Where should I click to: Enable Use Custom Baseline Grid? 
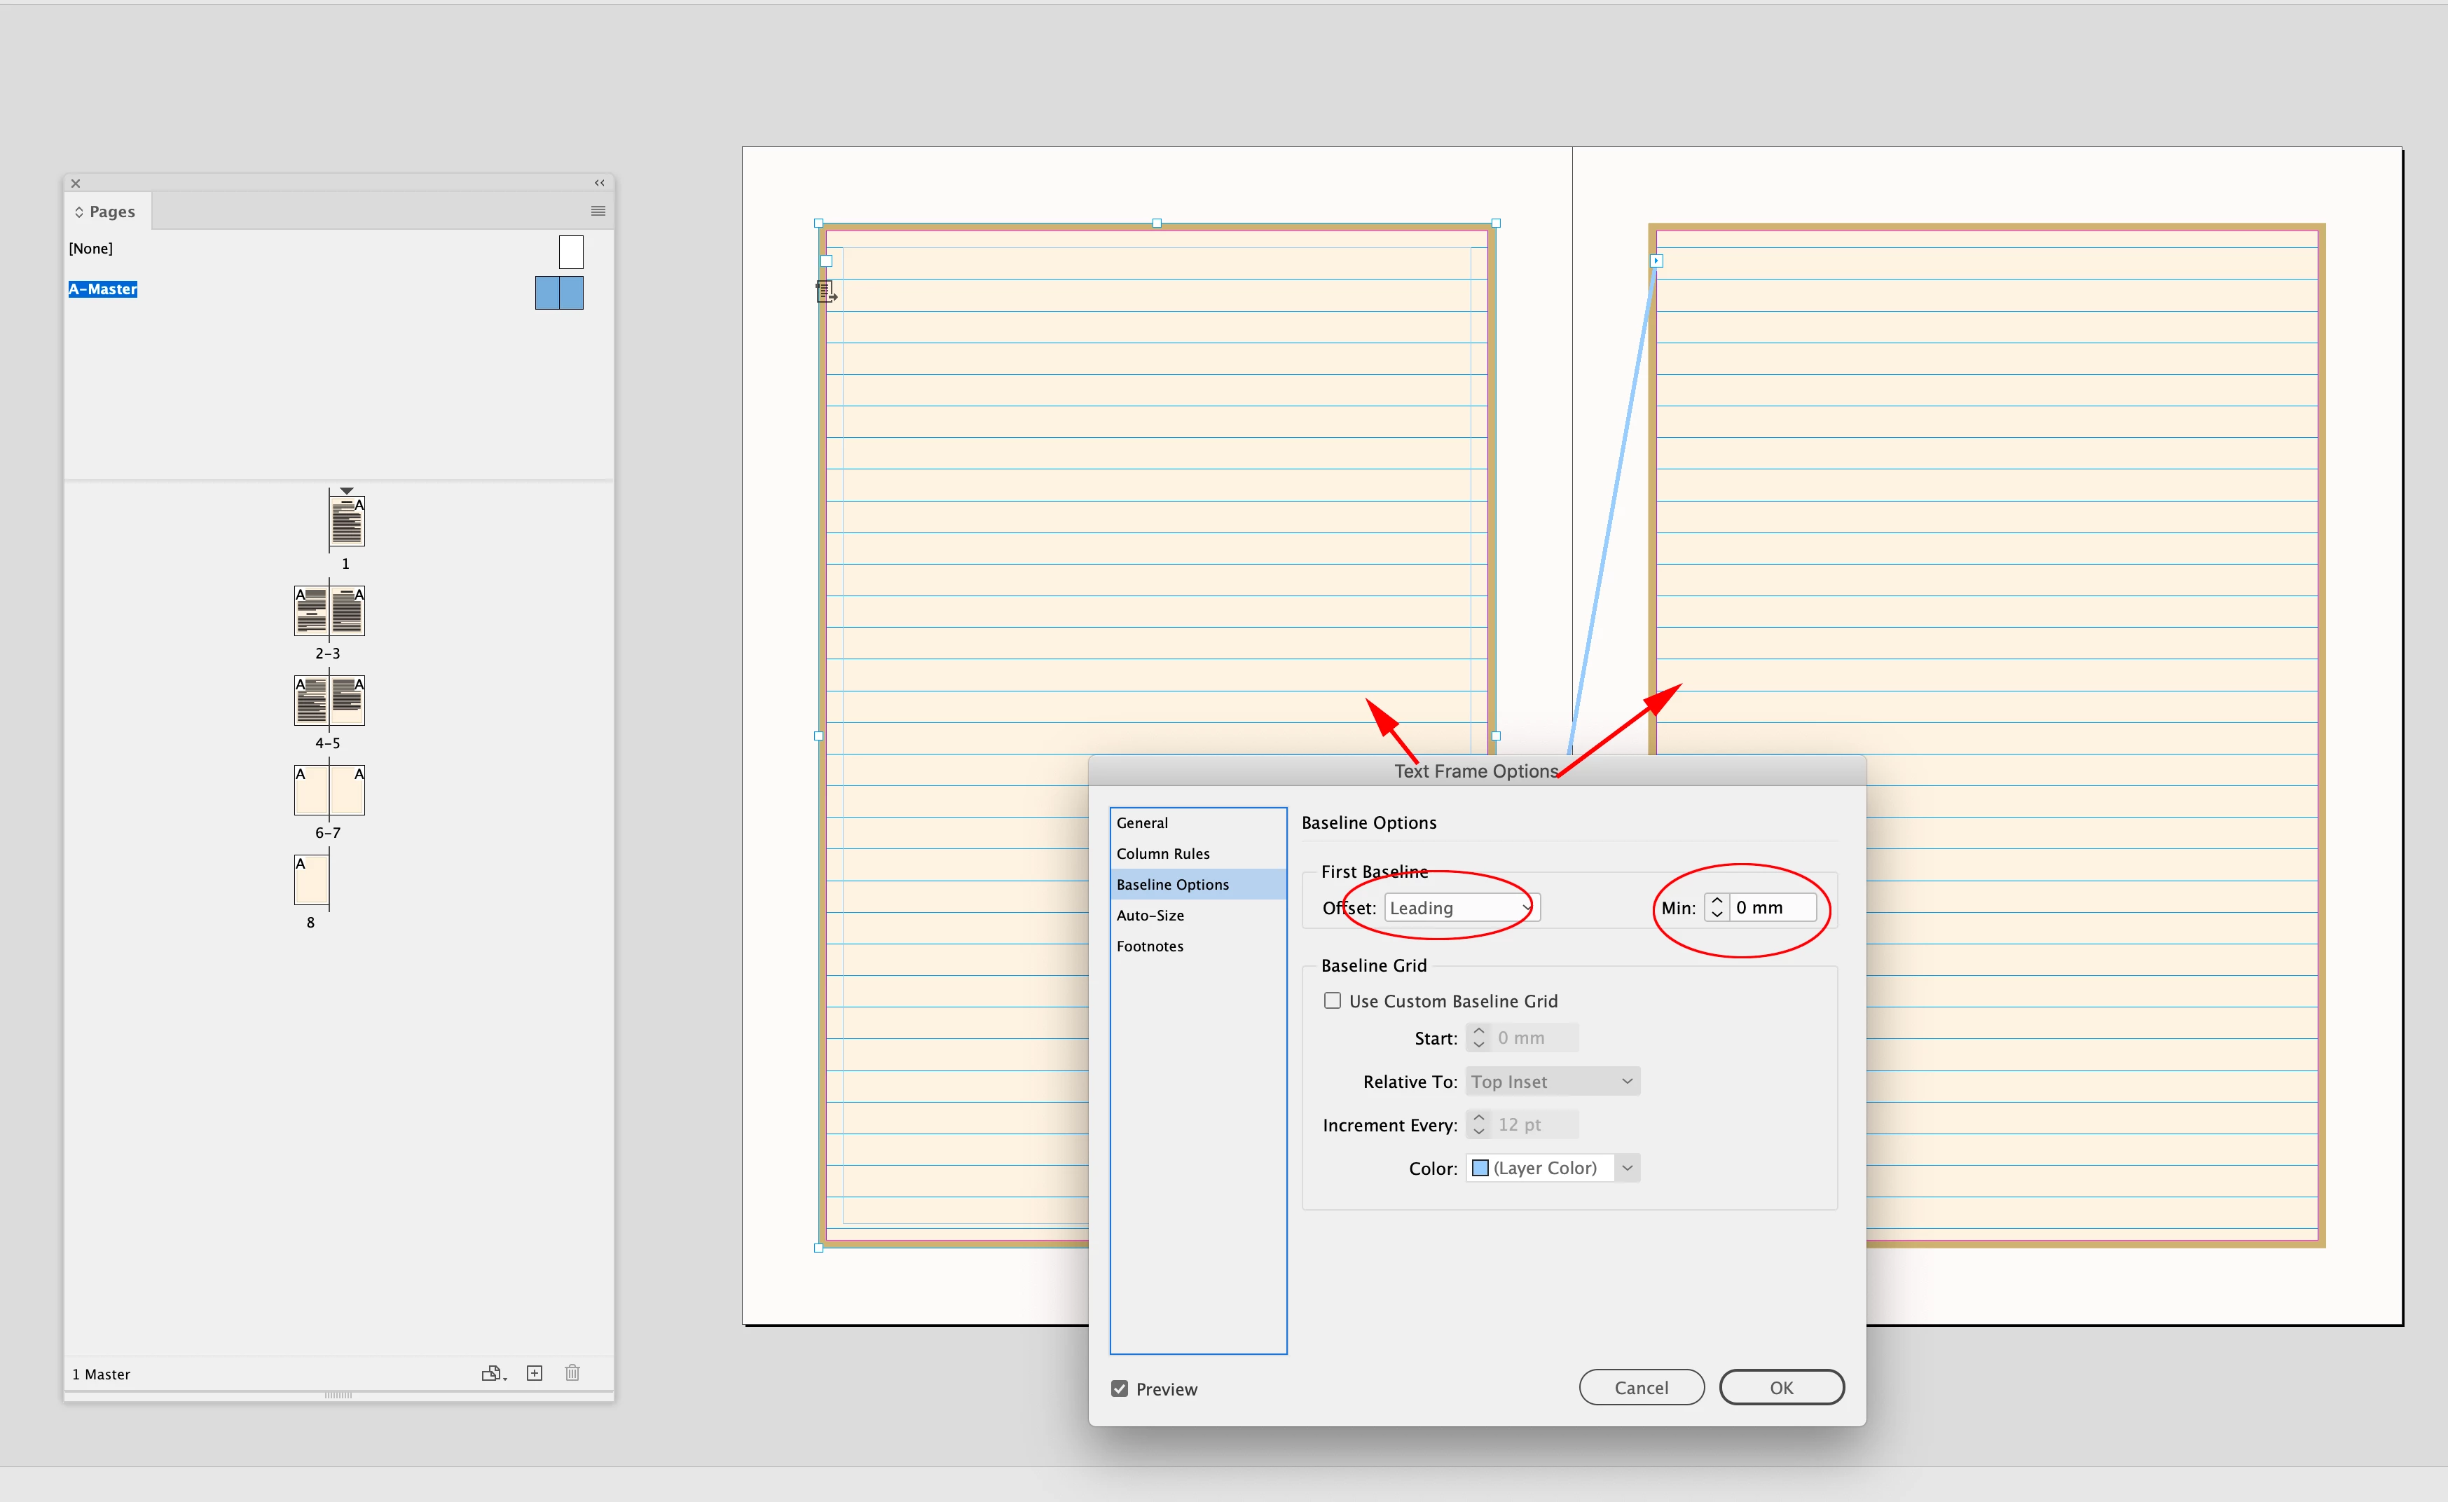[x=1333, y=1000]
